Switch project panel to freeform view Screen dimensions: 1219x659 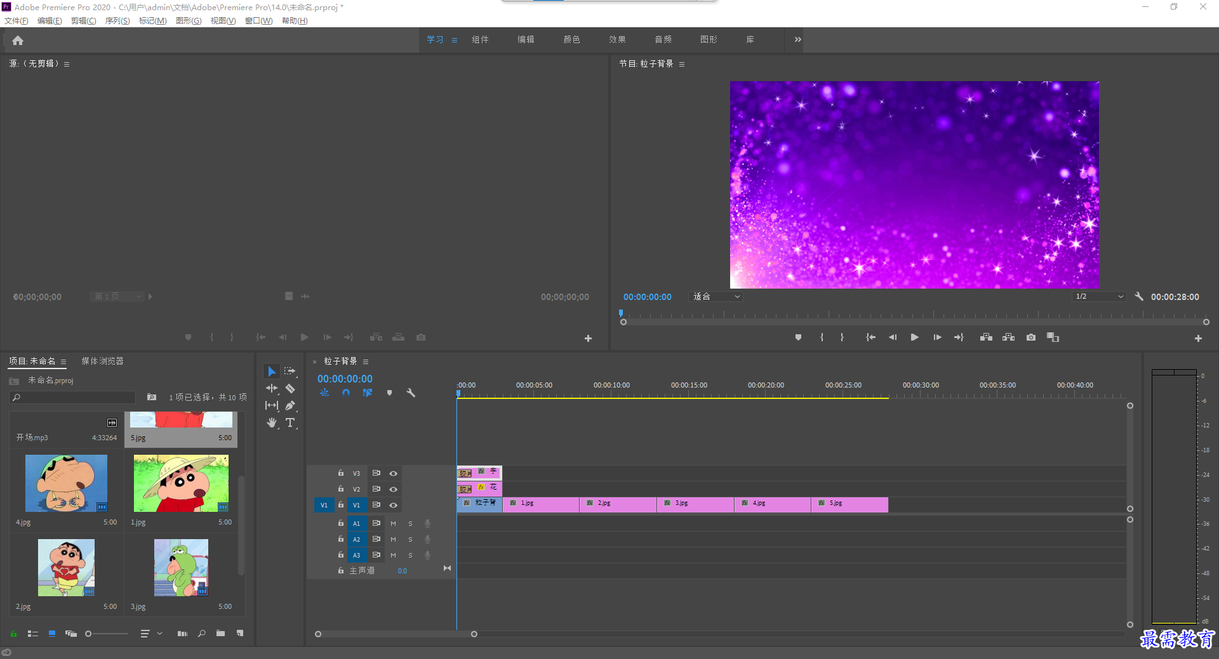70,634
